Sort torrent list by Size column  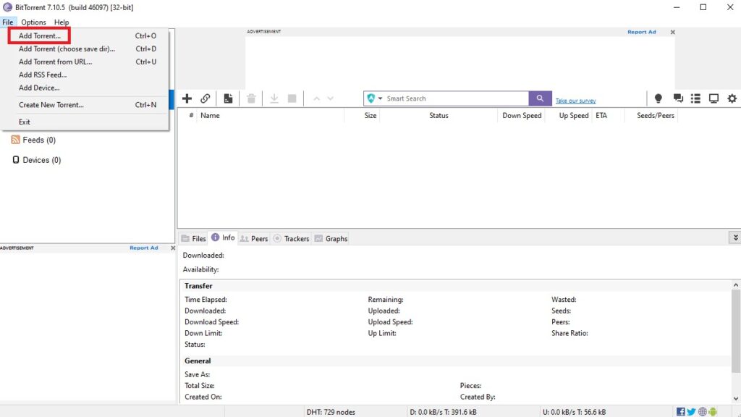pyautogui.click(x=363, y=115)
